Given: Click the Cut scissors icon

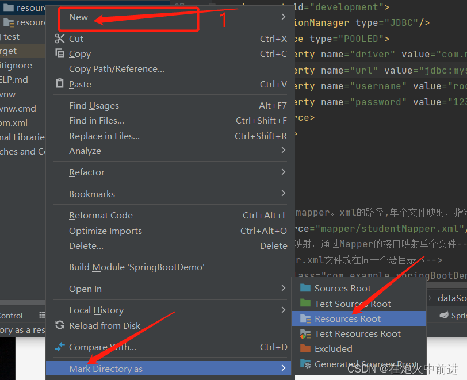Looking at the screenshot, I should click(60, 39).
